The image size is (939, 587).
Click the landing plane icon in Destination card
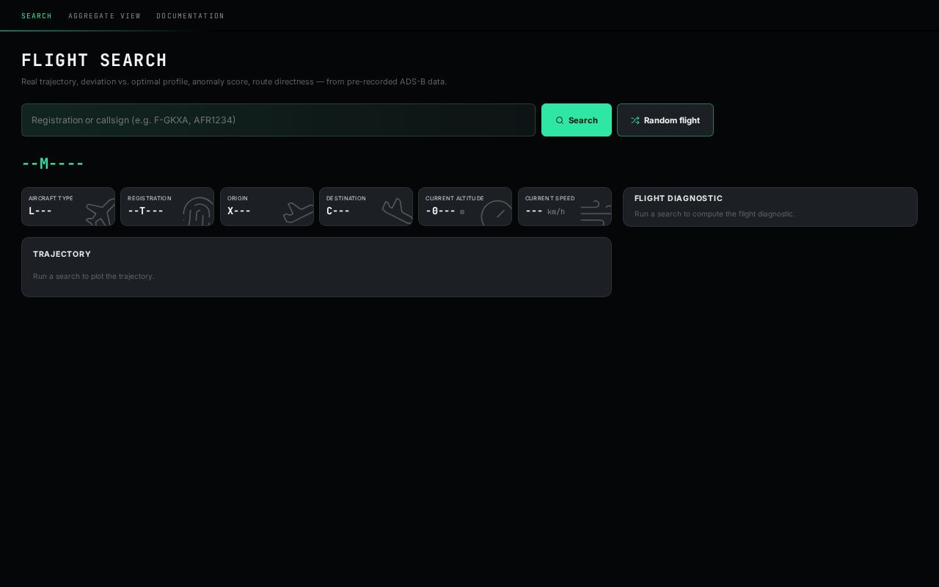coord(397,211)
